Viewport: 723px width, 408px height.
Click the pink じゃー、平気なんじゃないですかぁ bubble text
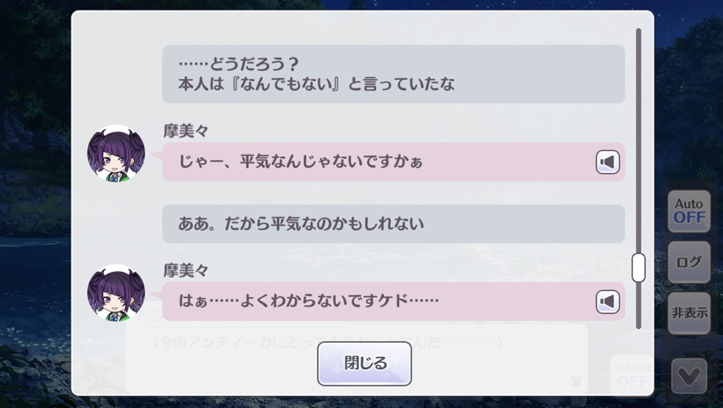pos(300,163)
